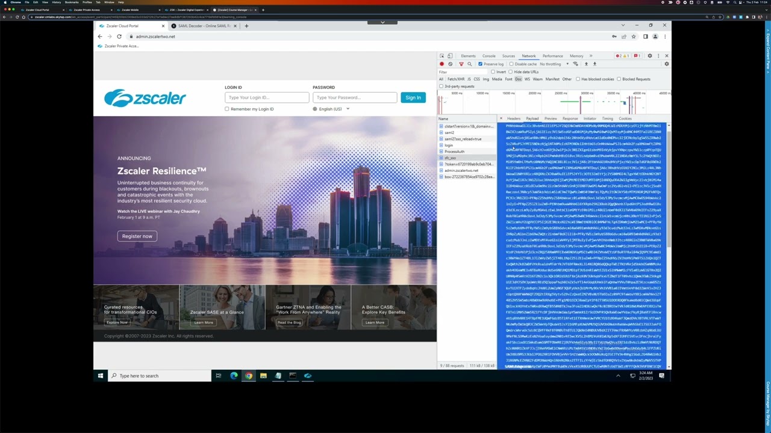This screenshot has height=433, width=771.
Task: Click the issues counter badge
Action: pyautogui.click(x=636, y=56)
